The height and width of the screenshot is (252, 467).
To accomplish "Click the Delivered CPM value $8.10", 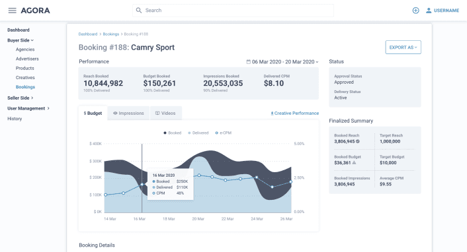I will pos(274,83).
